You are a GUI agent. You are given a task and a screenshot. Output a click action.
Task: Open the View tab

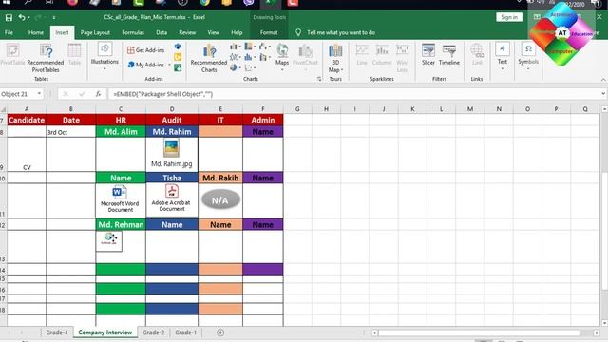[x=213, y=32]
